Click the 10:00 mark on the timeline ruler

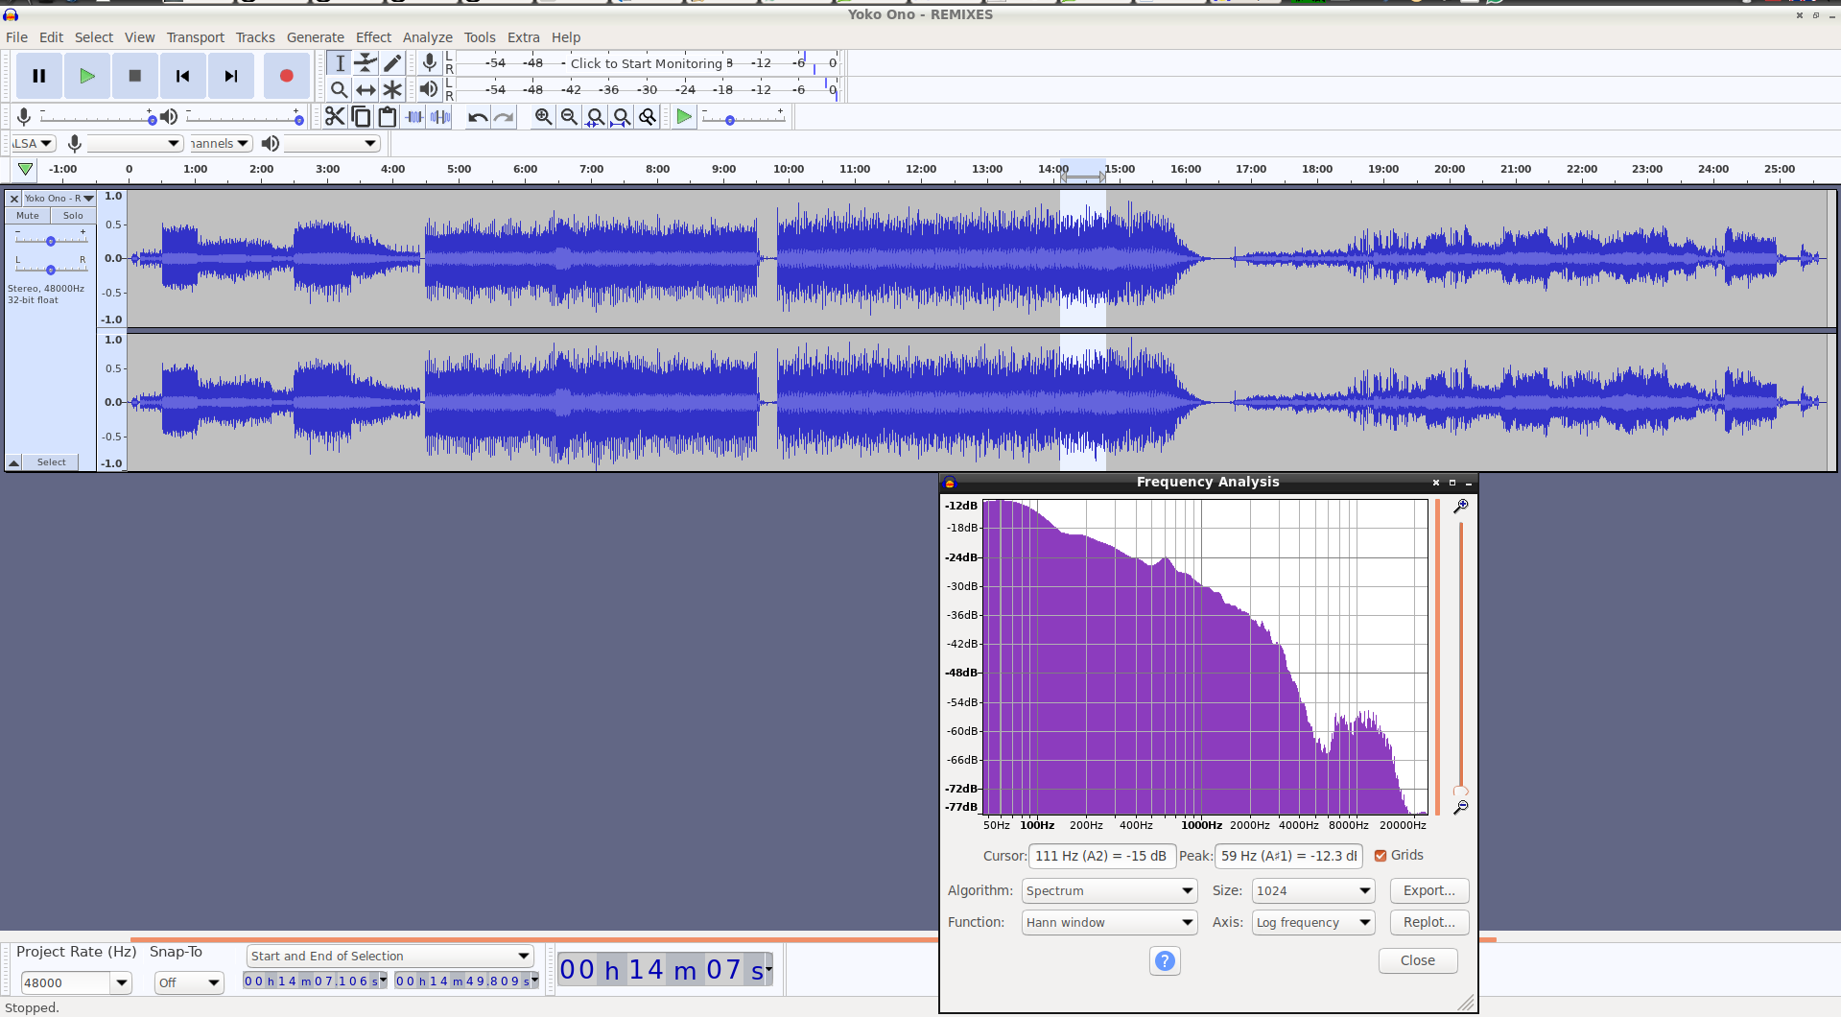(x=789, y=169)
